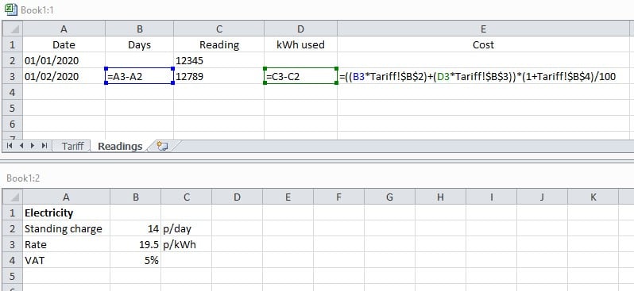Select column K header in Tariff window

click(593, 197)
